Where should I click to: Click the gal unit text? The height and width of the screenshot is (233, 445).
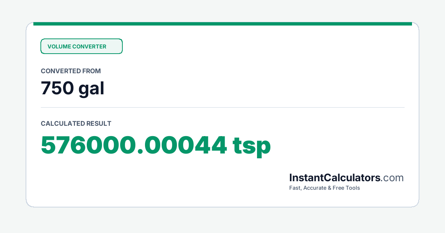tap(91, 89)
